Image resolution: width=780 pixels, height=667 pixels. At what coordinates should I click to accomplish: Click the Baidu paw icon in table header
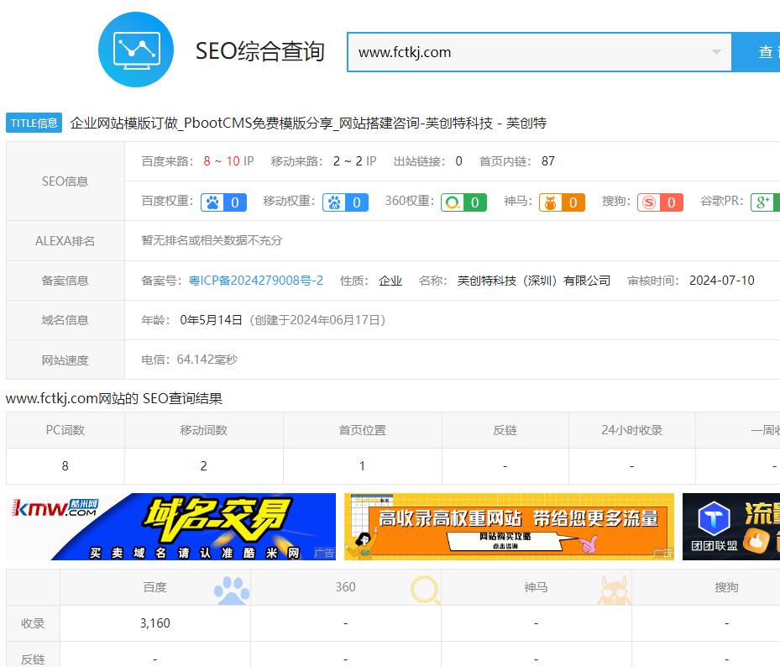(232, 591)
